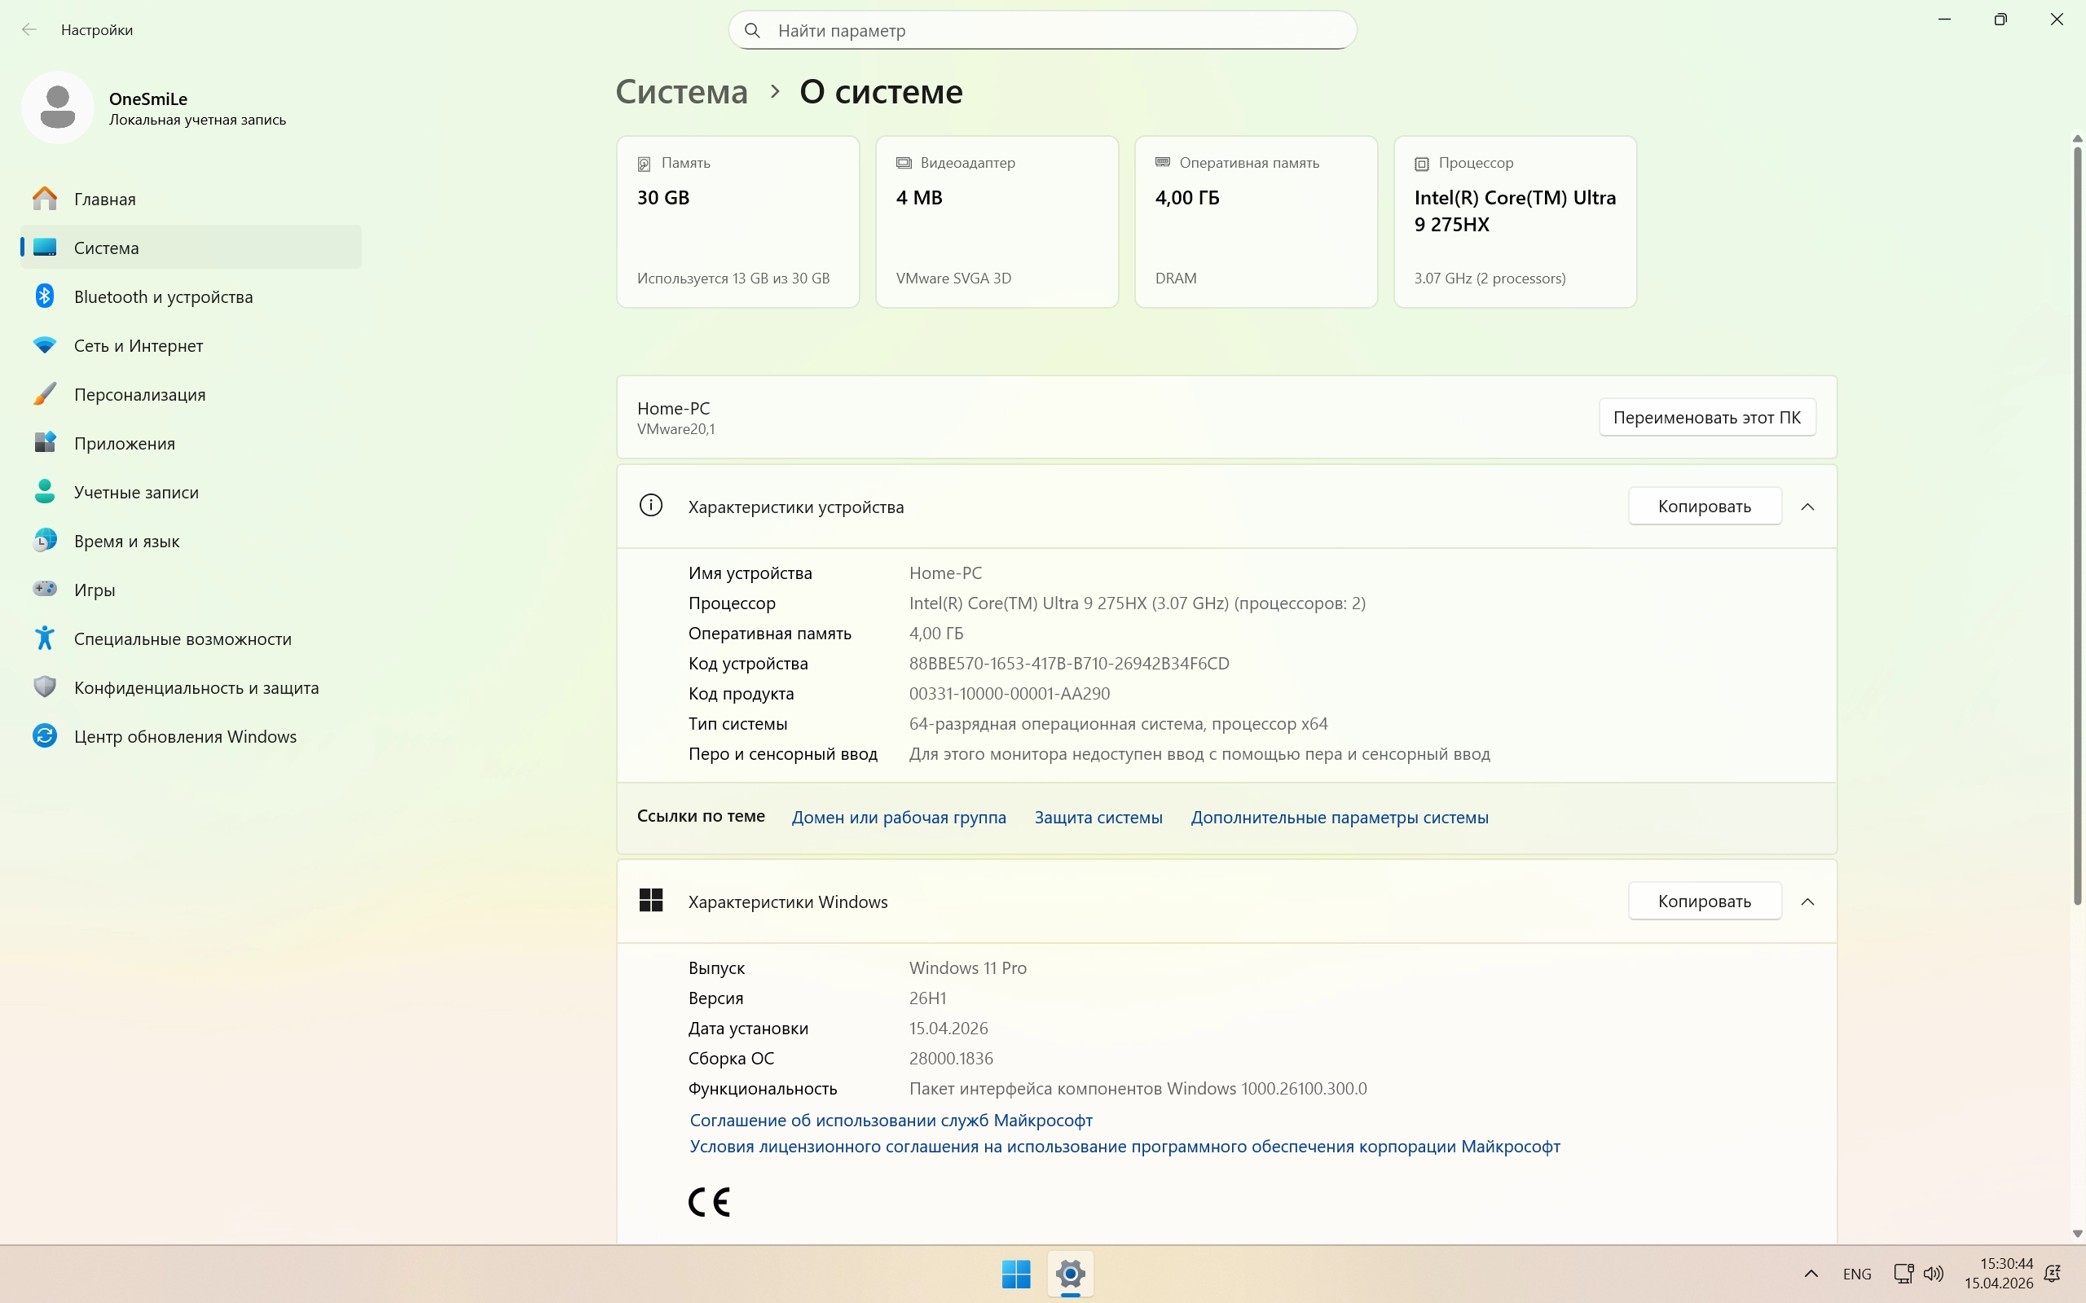Click the Переименовать этот ПК button
Image resolution: width=2086 pixels, height=1303 pixels.
click(1705, 418)
